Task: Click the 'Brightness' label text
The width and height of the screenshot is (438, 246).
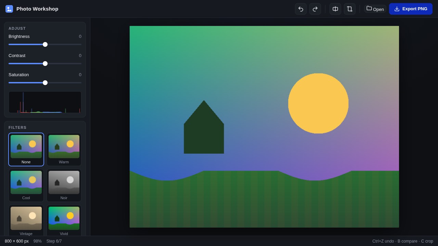Action: click(19, 37)
